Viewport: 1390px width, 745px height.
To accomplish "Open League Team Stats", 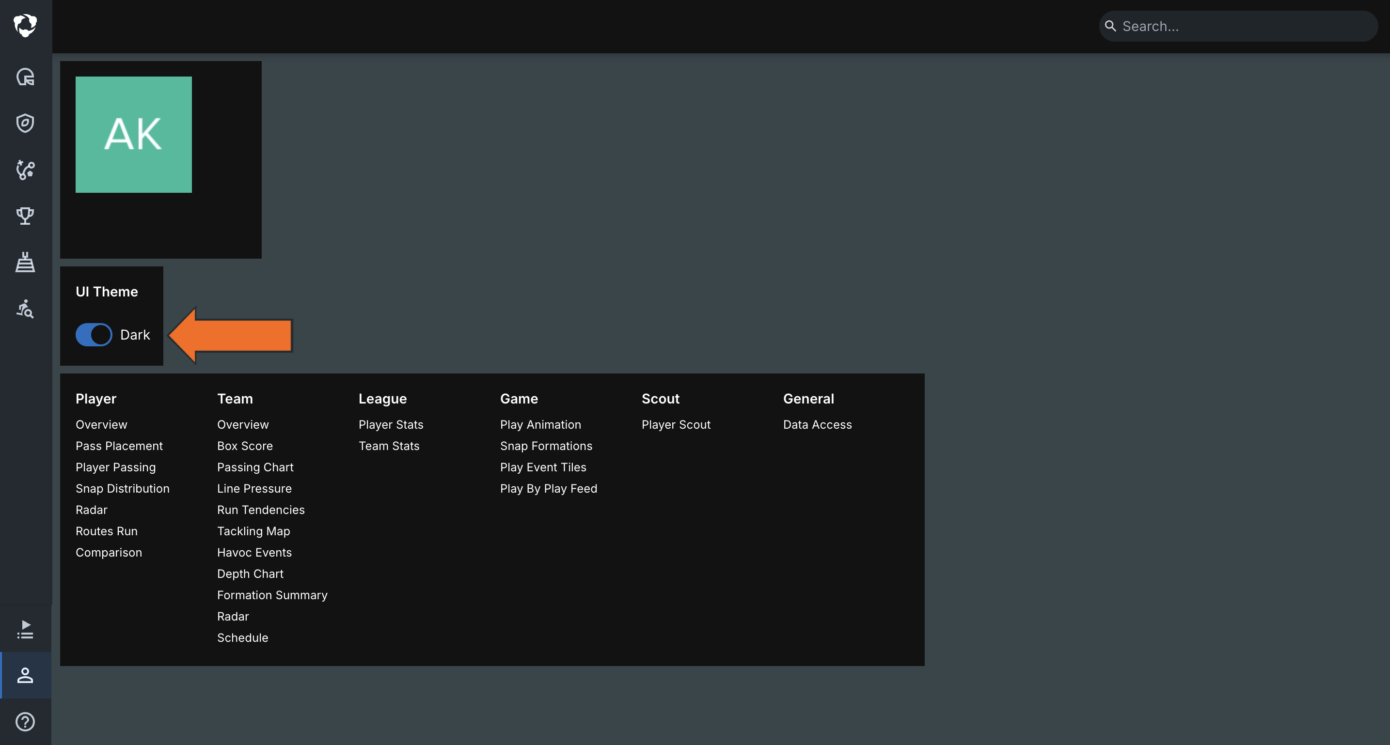I will [389, 446].
